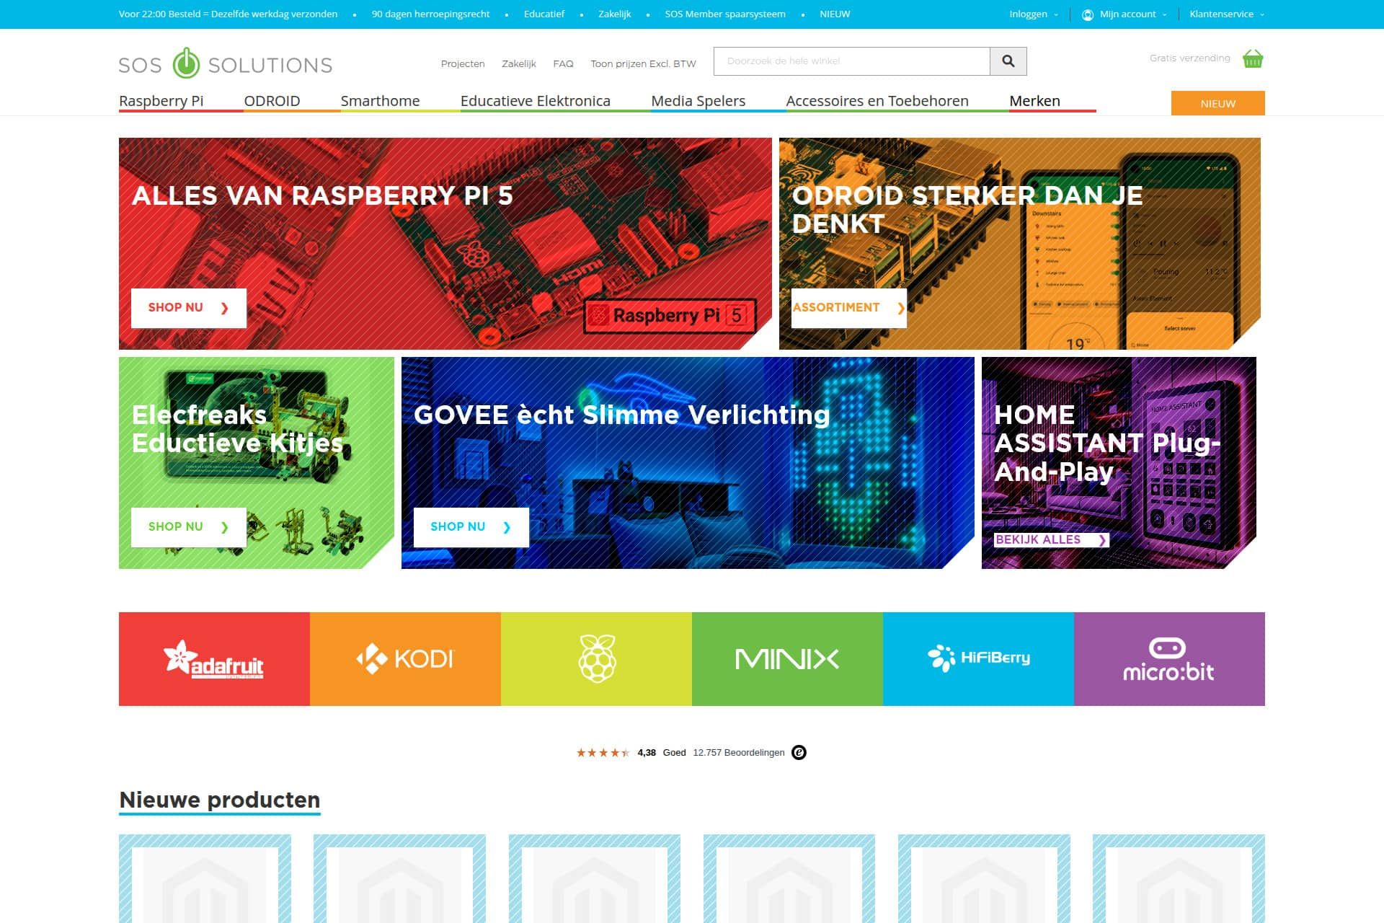The width and height of the screenshot is (1384, 923).
Task: Click the user account icon beside Mijn account
Action: 1088,14
